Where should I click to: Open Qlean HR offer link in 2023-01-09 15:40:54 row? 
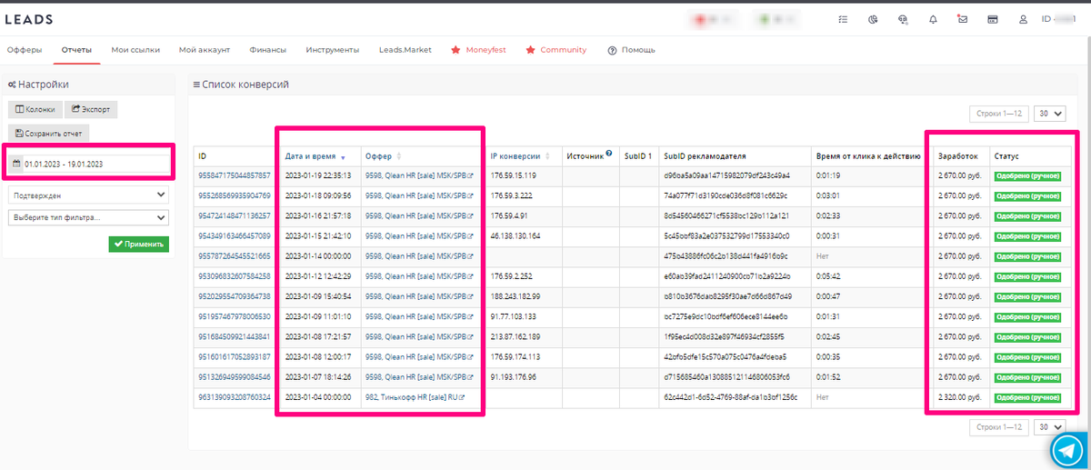[x=415, y=295]
